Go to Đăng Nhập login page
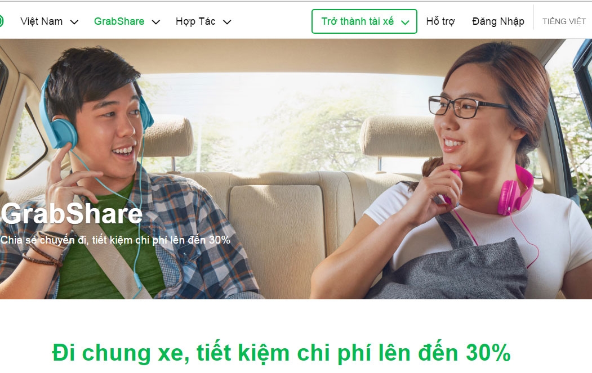This screenshot has width=592, height=373. pos(498,21)
